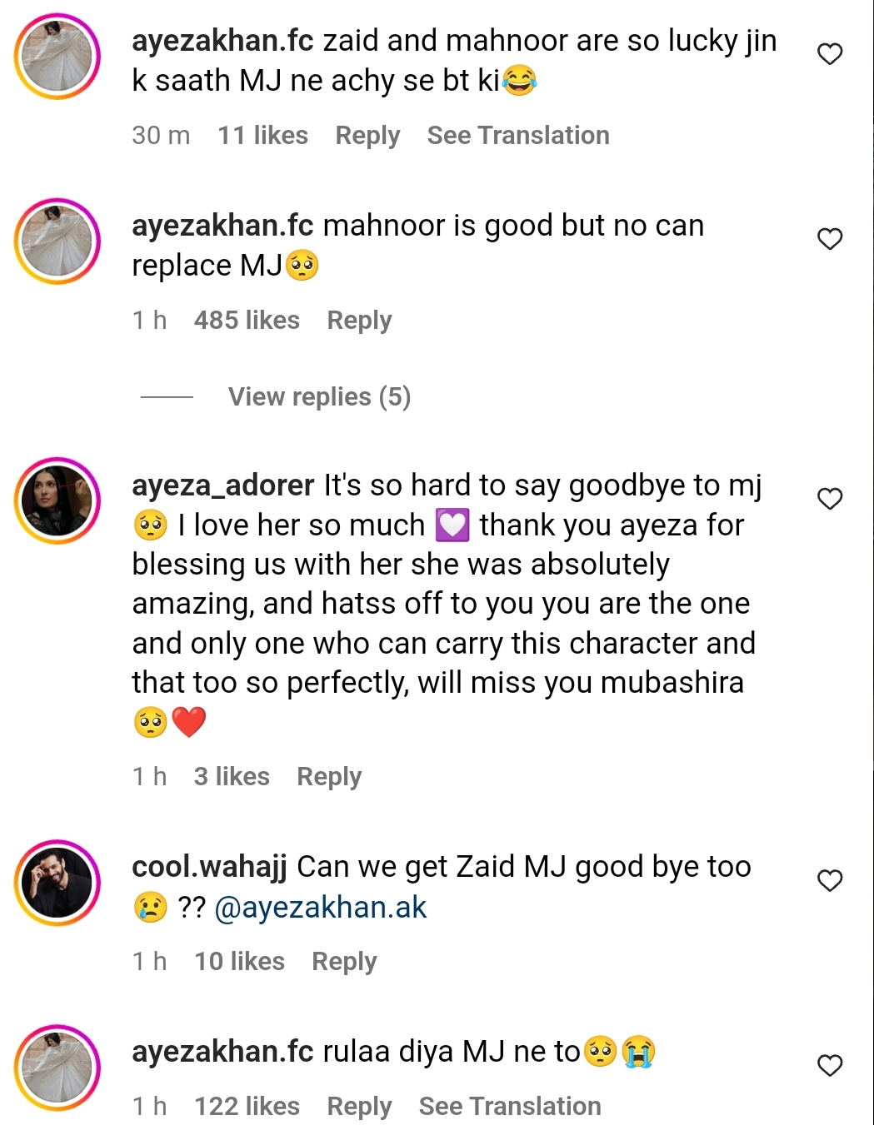
Task: Translate the 'zaid and mahnoor' comment
Action: (x=517, y=136)
